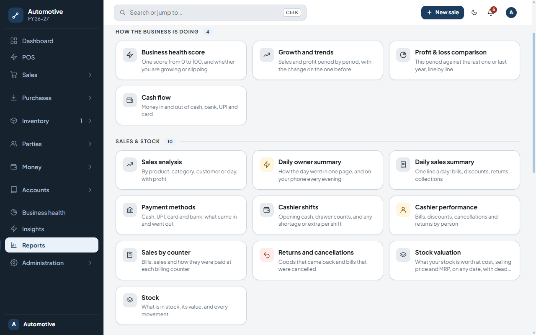Click the Automotive wrench logo icon
Screen dimensions: 536x335
click(x=16, y=15)
